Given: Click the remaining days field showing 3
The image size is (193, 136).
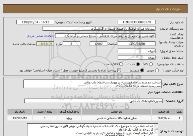Looking at the screenshot, I should (x=71, y=44).
